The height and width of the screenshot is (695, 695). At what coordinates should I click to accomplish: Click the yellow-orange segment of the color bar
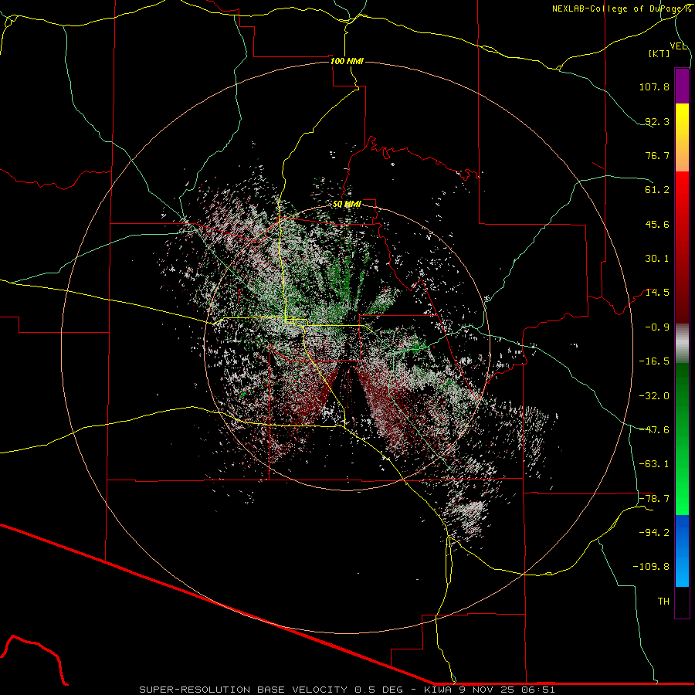tap(682, 137)
